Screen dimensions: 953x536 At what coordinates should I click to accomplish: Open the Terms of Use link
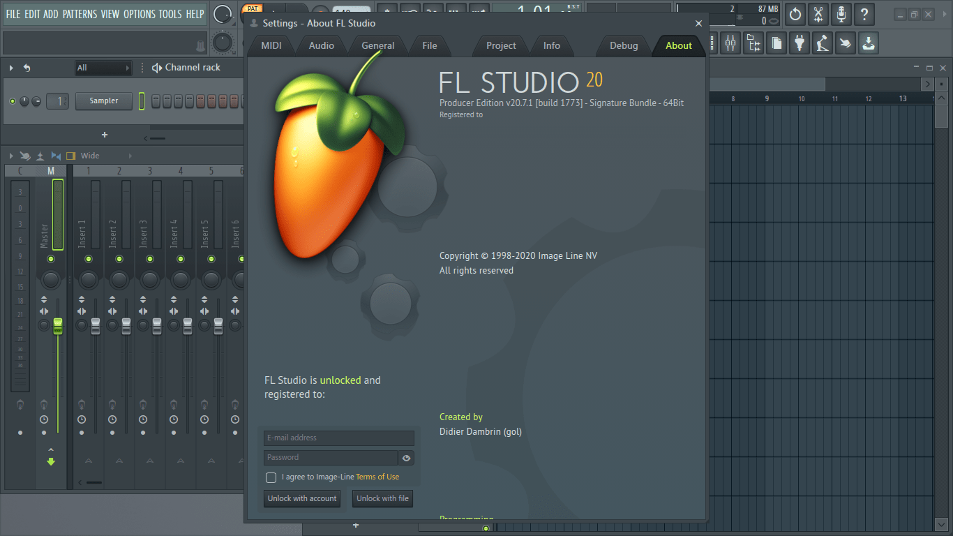377,477
